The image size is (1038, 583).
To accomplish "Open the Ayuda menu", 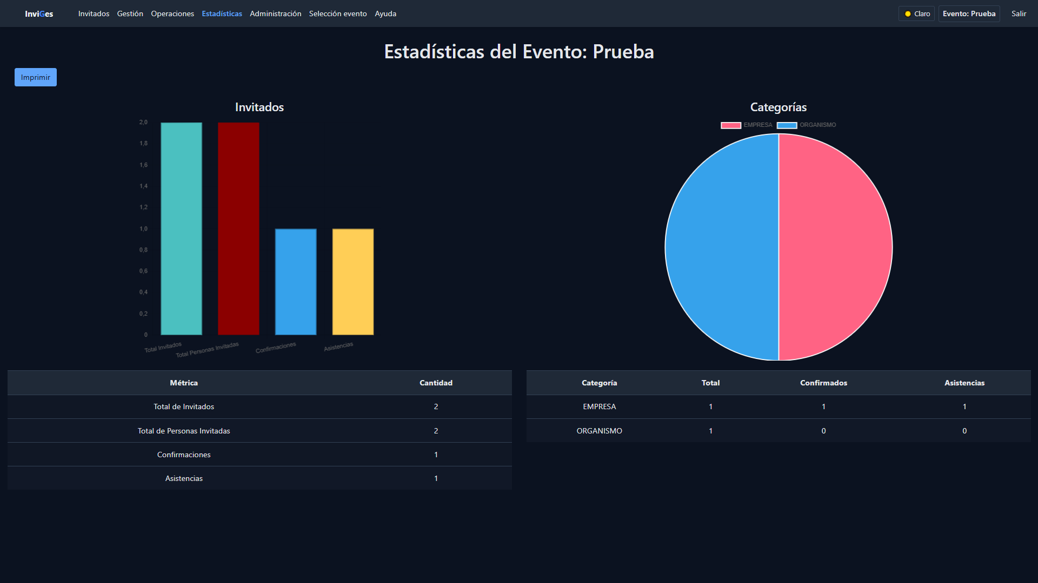I will (x=385, y=13).
